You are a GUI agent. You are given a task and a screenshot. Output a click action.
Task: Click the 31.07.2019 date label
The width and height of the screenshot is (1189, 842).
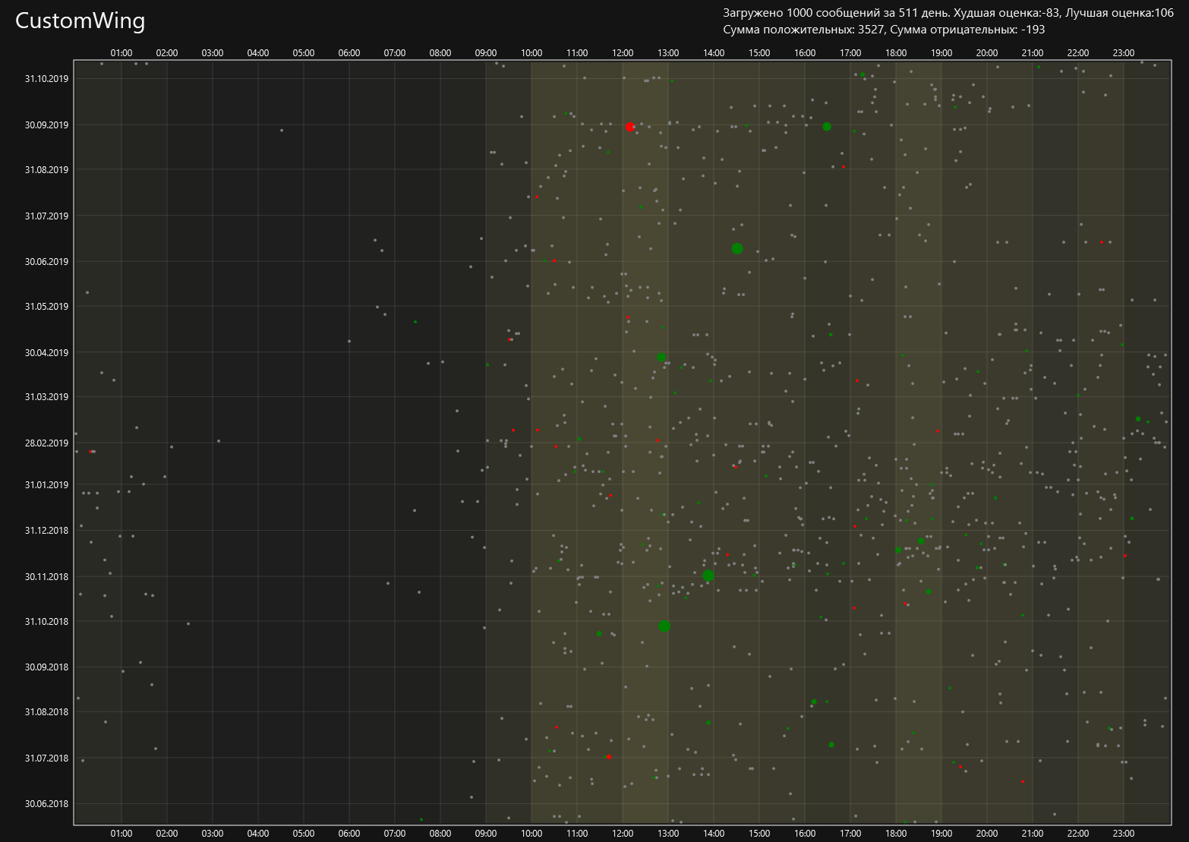(46, 216)
